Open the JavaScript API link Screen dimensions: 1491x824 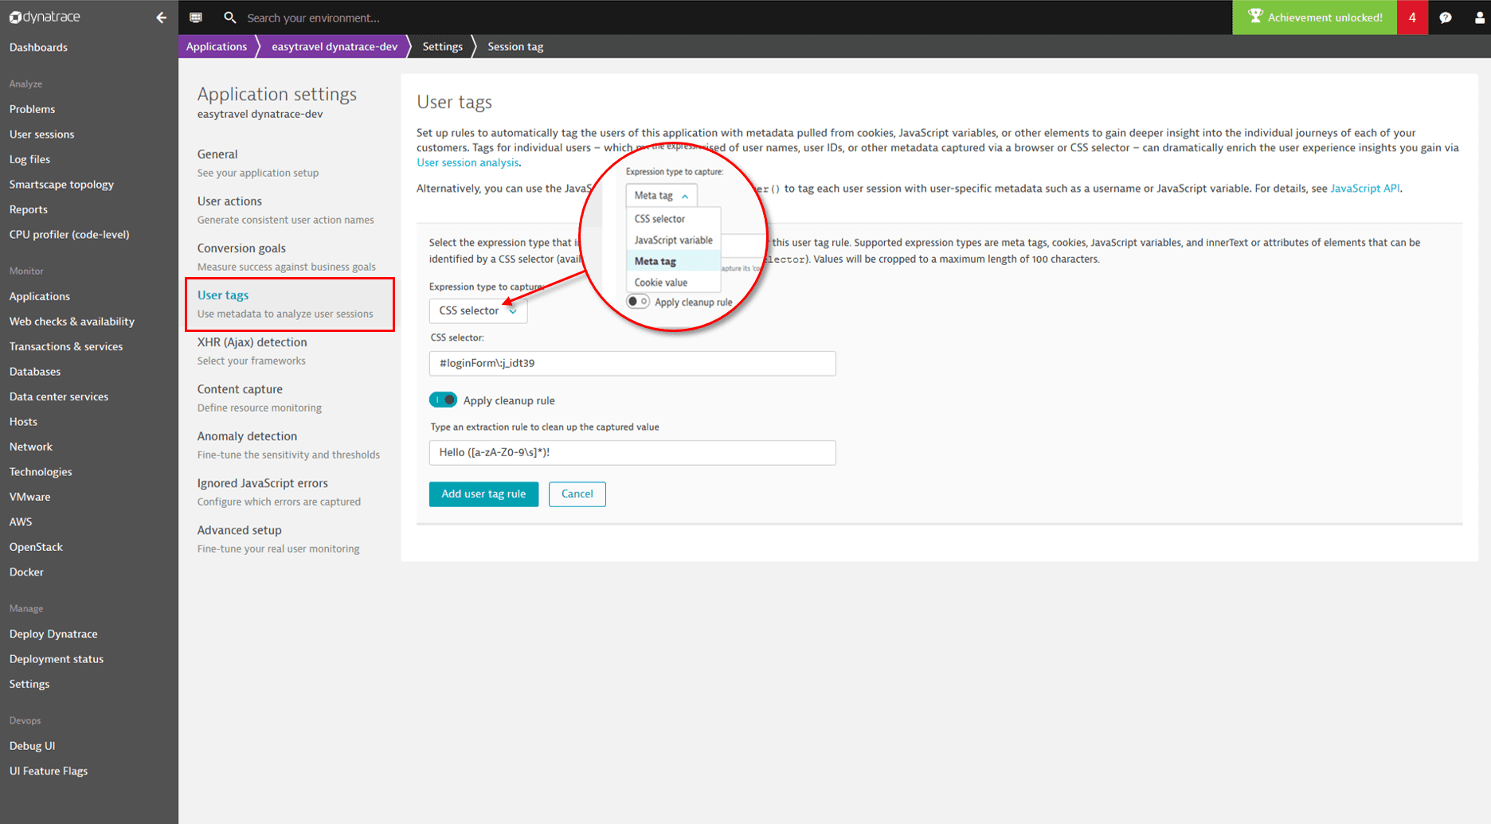[x=1365, y=189]
